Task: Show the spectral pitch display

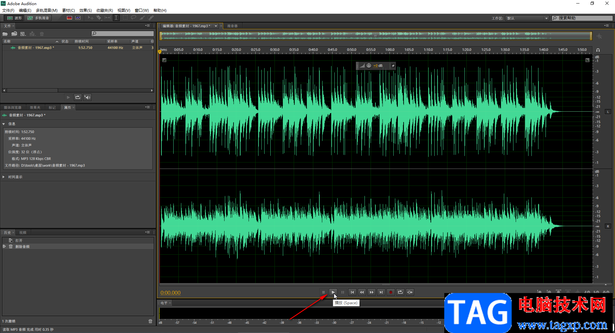Action: (78, 18)
